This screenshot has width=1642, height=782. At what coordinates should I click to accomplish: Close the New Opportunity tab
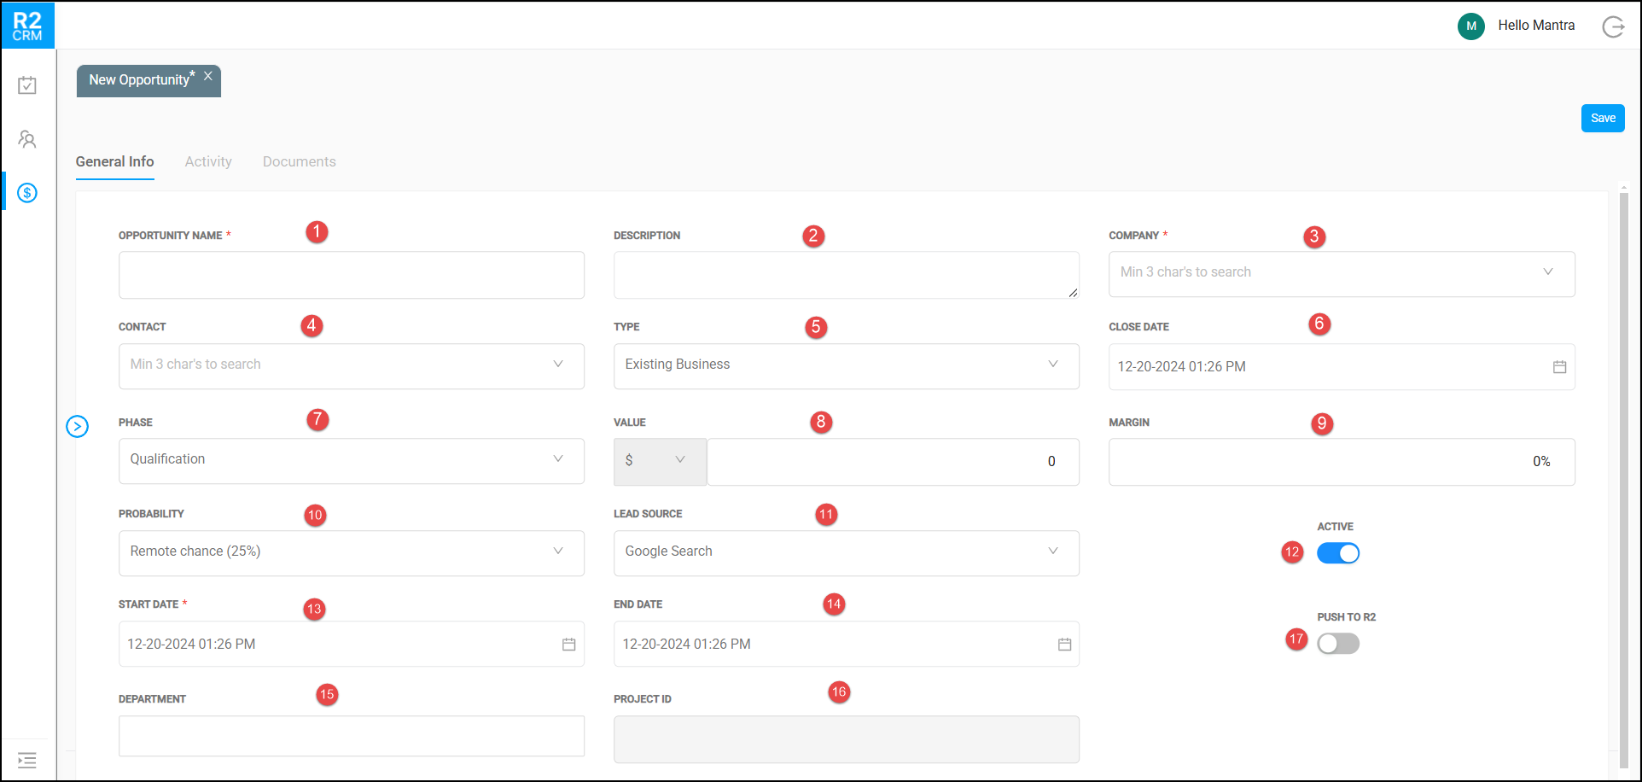[x=208, y=76]
